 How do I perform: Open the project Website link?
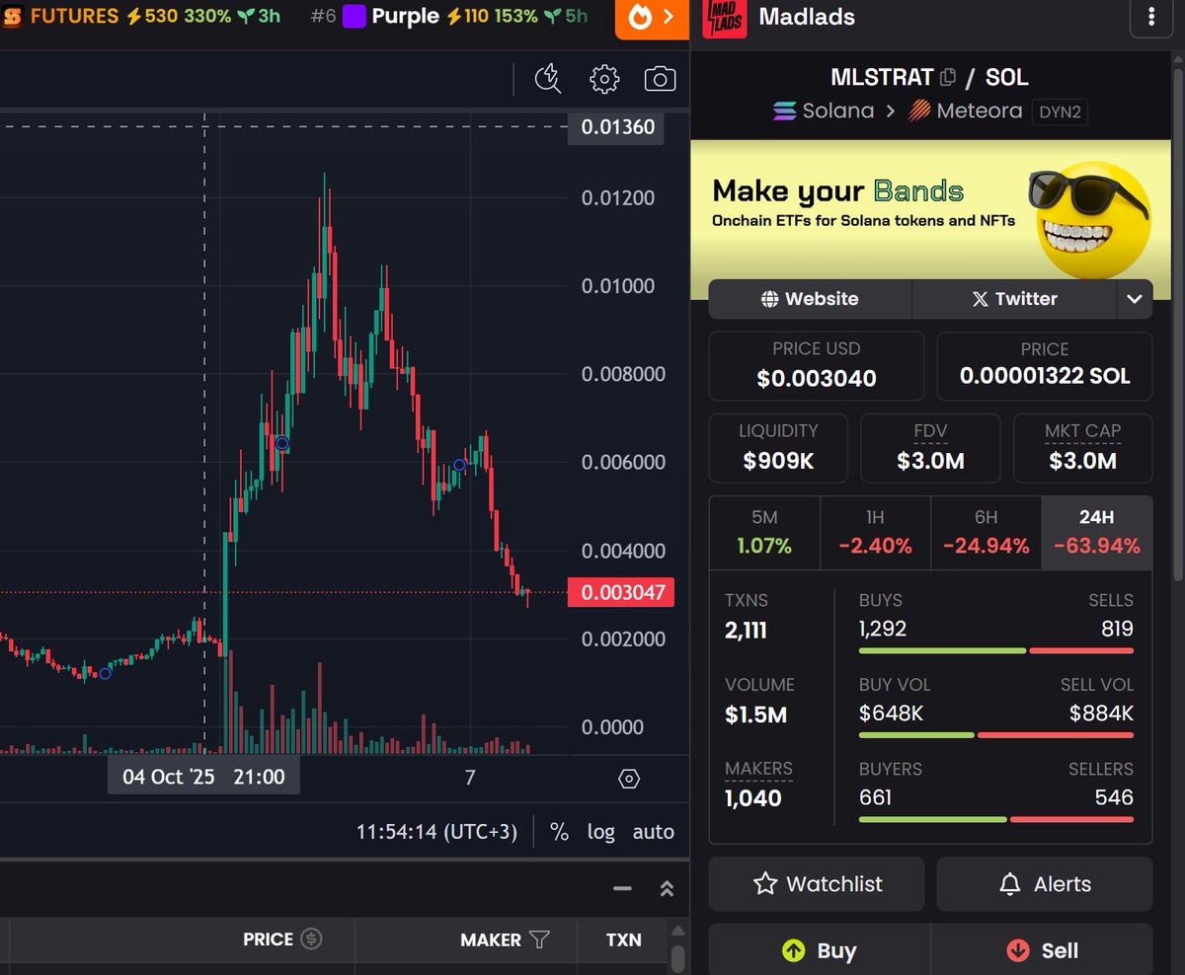click(x=810, y=299)
